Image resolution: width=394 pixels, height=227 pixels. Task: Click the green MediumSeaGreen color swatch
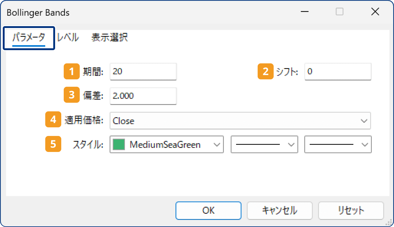pos(118,144)
